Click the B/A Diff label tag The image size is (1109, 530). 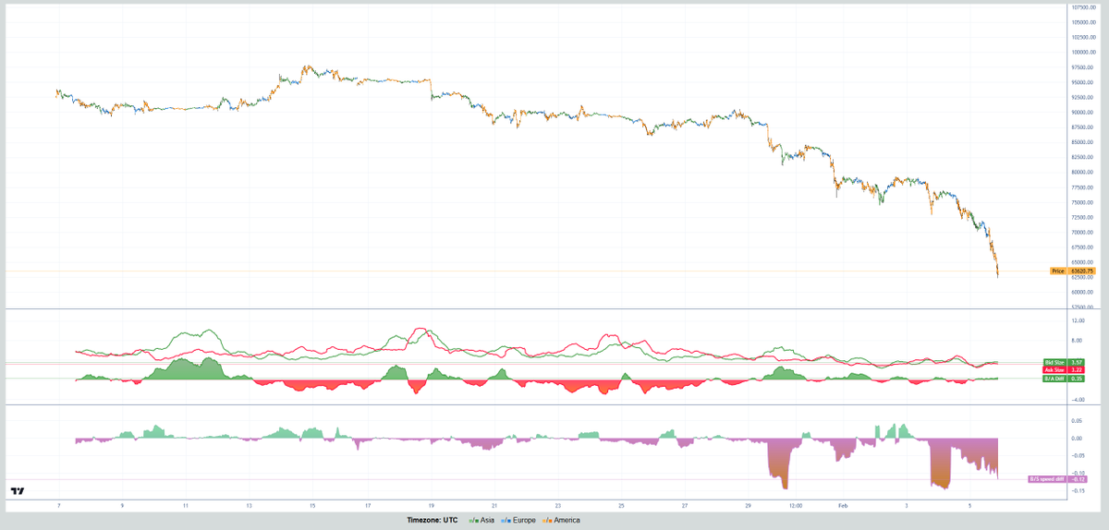click(x=1054, y=379)
